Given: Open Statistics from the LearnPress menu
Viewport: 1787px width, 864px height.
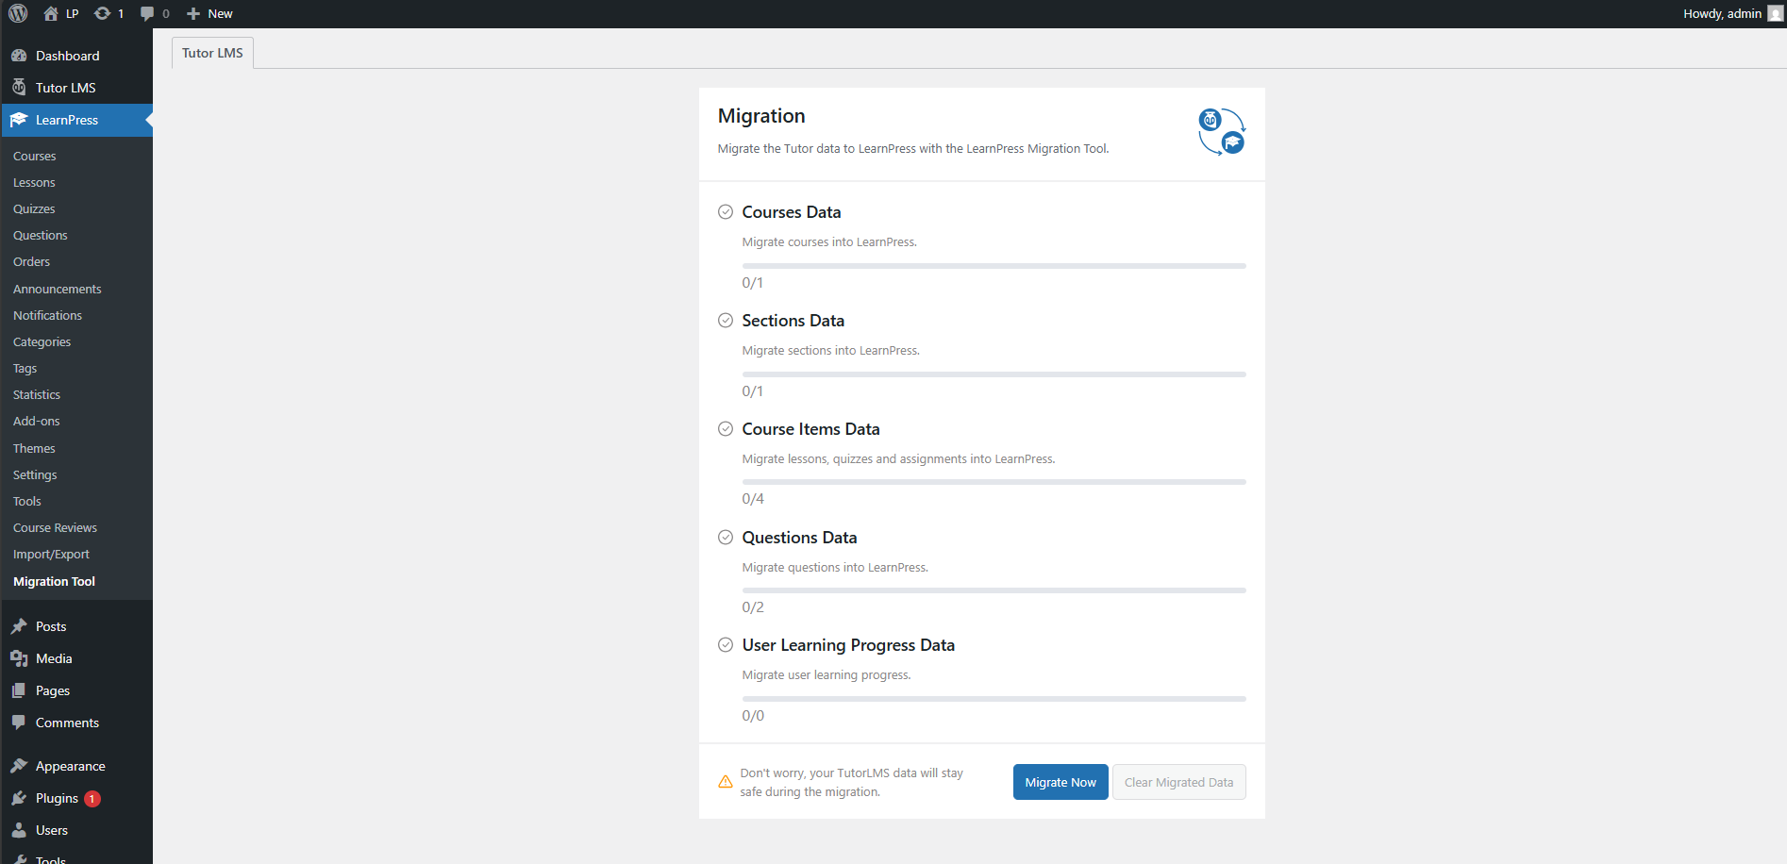Looking at the screenshot, I should (x=36, y=394).
